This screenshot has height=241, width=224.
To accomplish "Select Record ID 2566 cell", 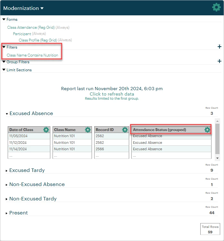I will (112, 149).
